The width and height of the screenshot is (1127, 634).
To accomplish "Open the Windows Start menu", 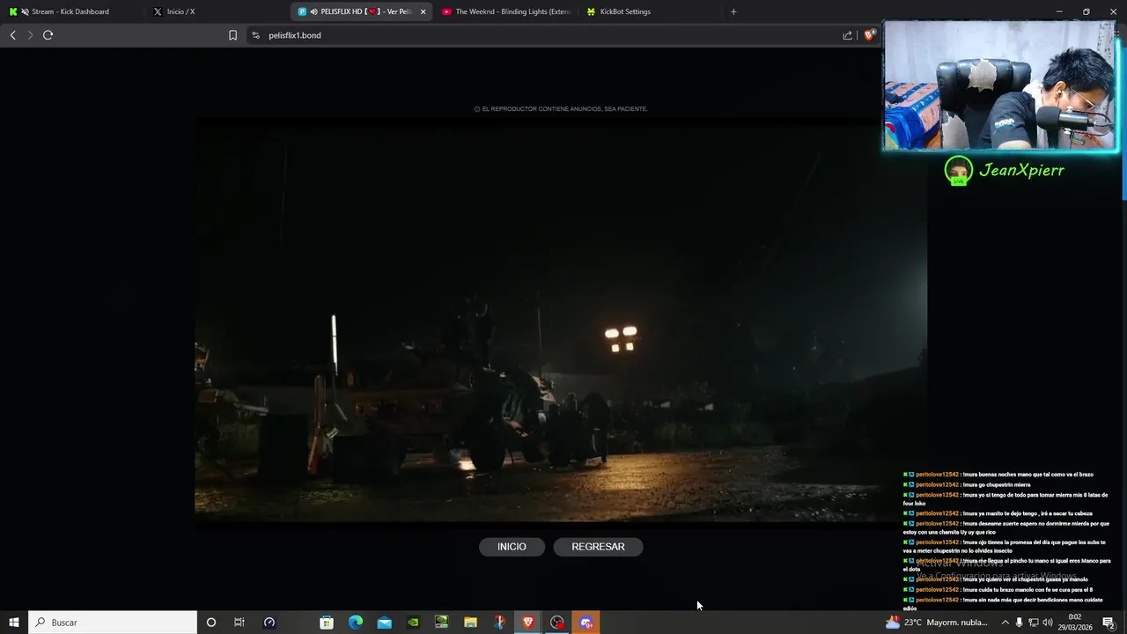I will 14,623.
